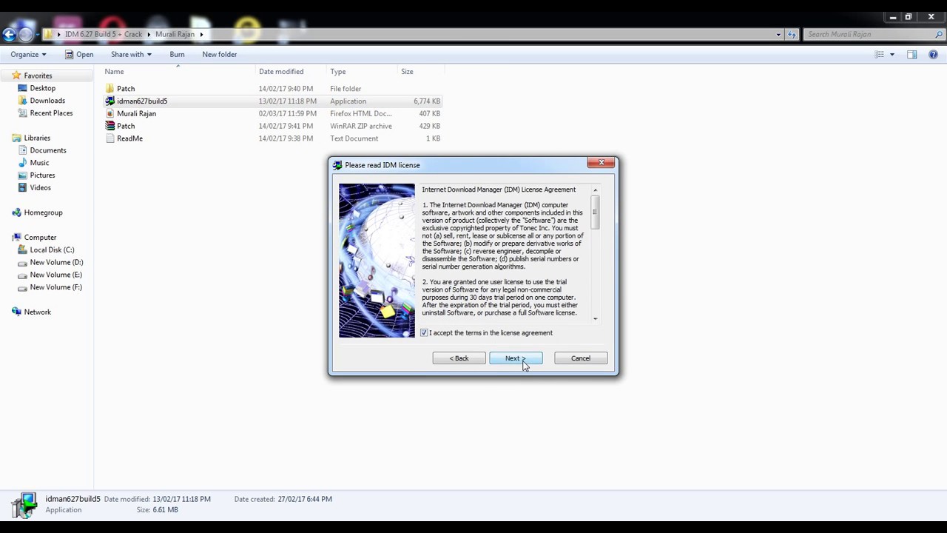Image resolution: width=947 pixels, height=533 pixels.
Task: Open the change view icon in toolbar
Action: coord(879,55)
